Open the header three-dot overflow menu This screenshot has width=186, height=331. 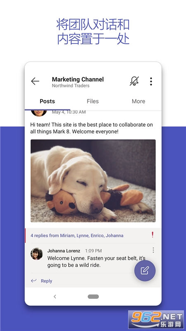click(x=151, y=81)
